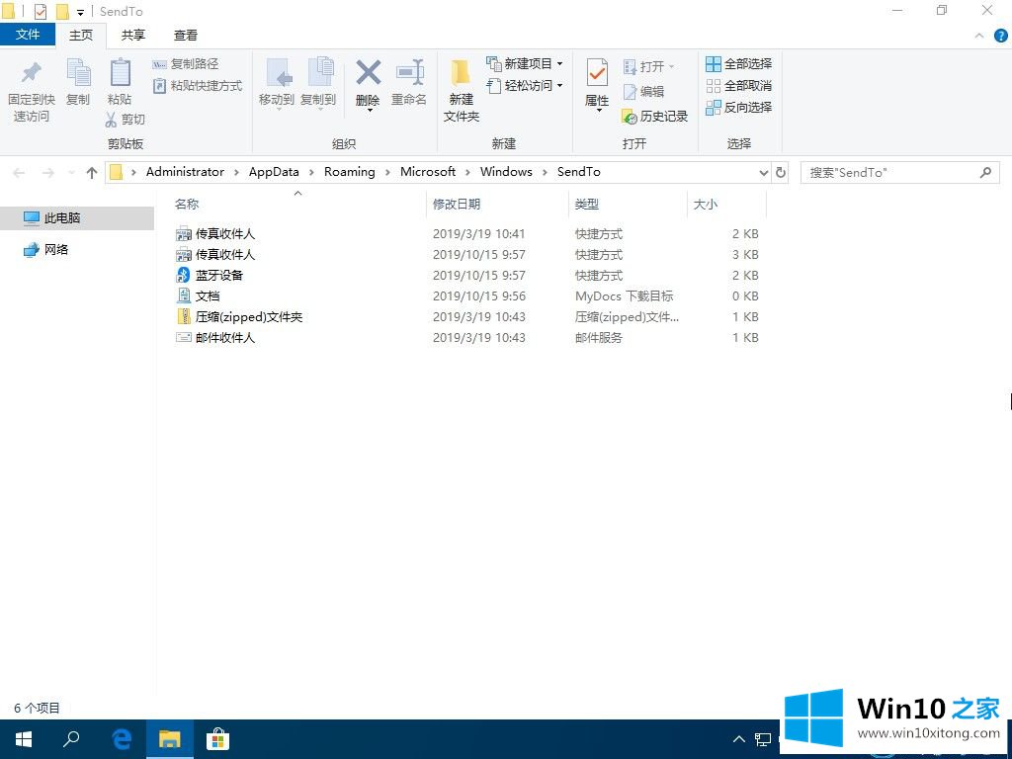Click Edit (编辑) in ribbon
1012x759 pixels.
[x=643, y=92]
